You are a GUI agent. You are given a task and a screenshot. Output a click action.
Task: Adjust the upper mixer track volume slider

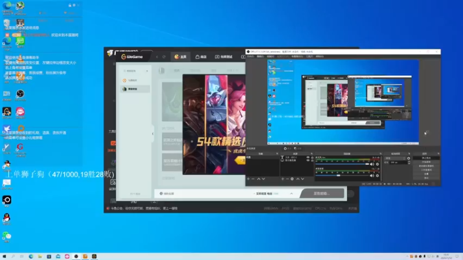point(343,164)
